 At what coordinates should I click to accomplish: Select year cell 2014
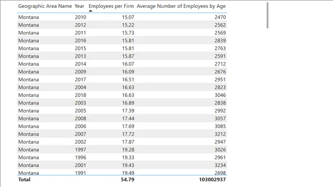point(81,64)
